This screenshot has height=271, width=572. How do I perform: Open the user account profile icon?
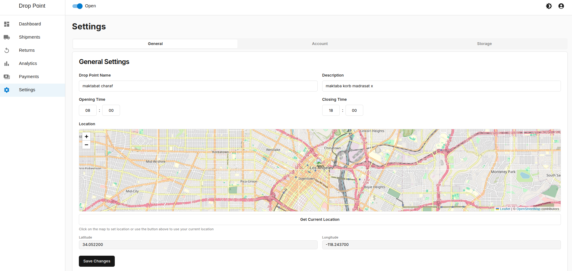(561, 6)
